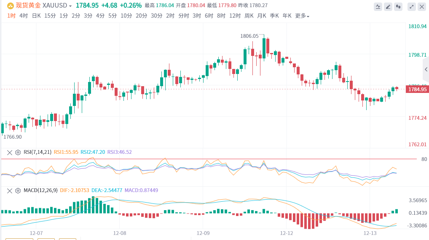Image resolution: width=429 pixels, height=240 pixels.
Task: Open the indicators icon in the top toolbar
Action: point(378,7)
